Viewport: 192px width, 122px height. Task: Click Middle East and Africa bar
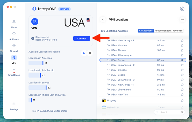pos(30,100)
